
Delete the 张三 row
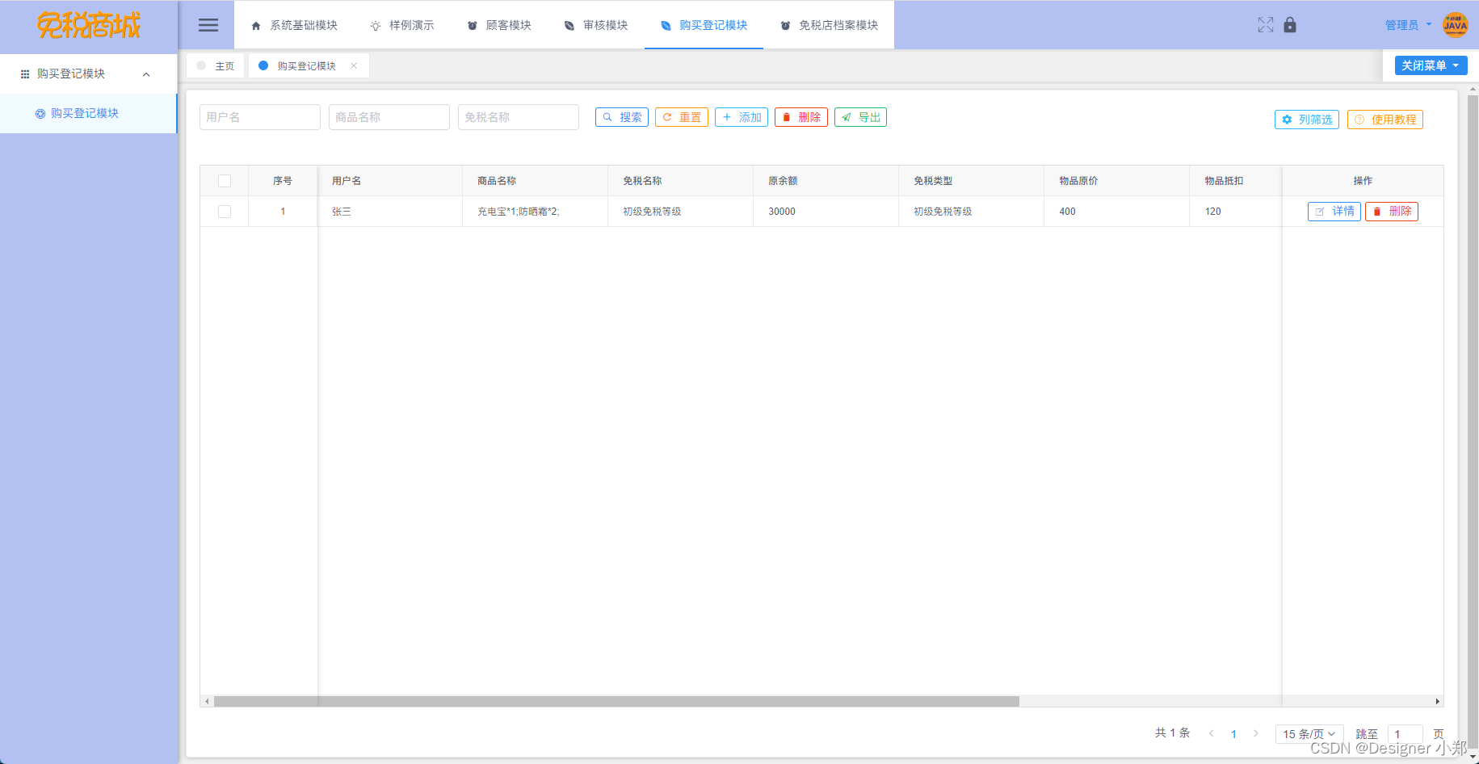(x=1392, y=212)
